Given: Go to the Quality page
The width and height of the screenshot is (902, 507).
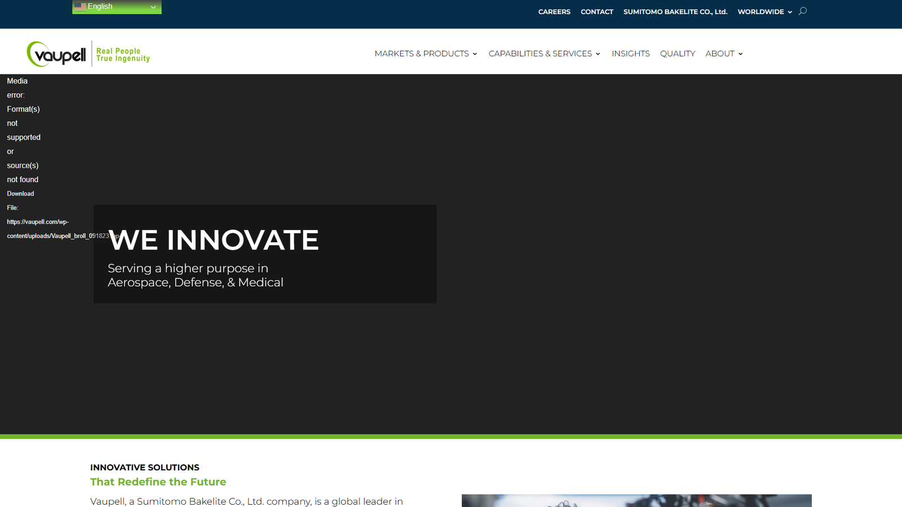Looking at the screenshot, I should point(677,54).
